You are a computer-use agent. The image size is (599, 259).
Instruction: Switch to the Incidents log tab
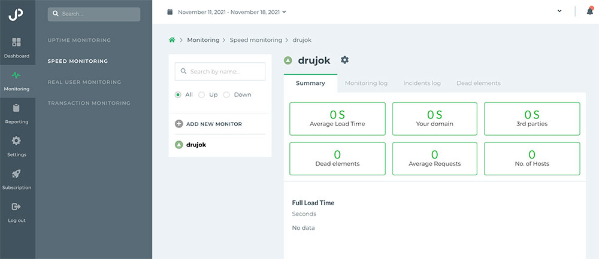click(422, 83)
